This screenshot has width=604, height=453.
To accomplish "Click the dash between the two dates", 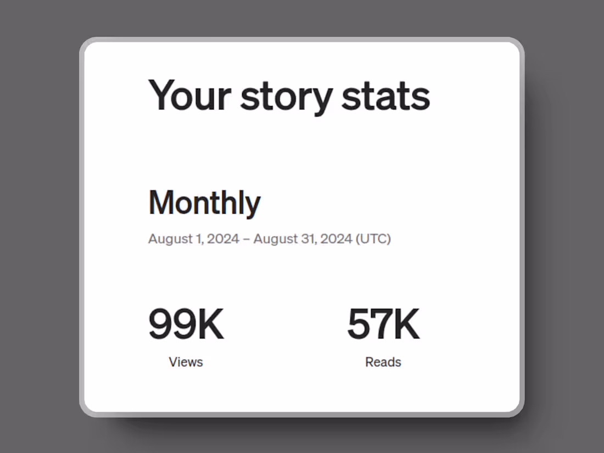I will [246, 239].
